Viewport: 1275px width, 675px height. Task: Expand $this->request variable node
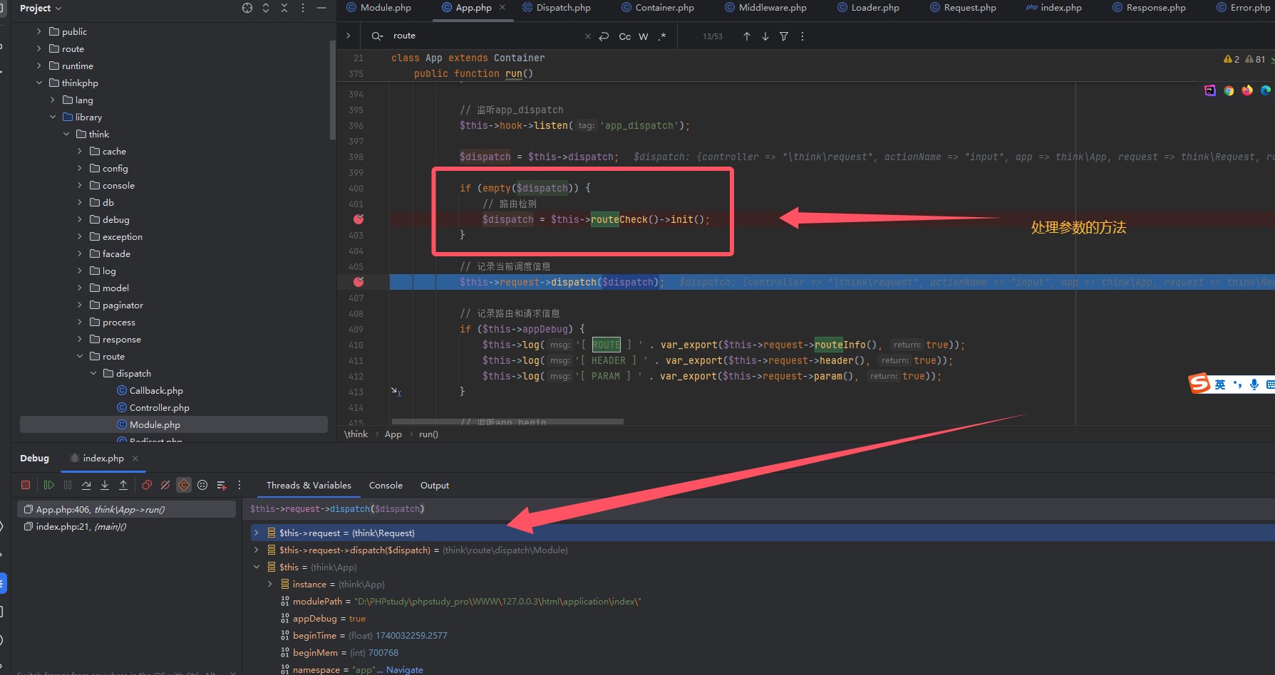[x=257, y=533]
